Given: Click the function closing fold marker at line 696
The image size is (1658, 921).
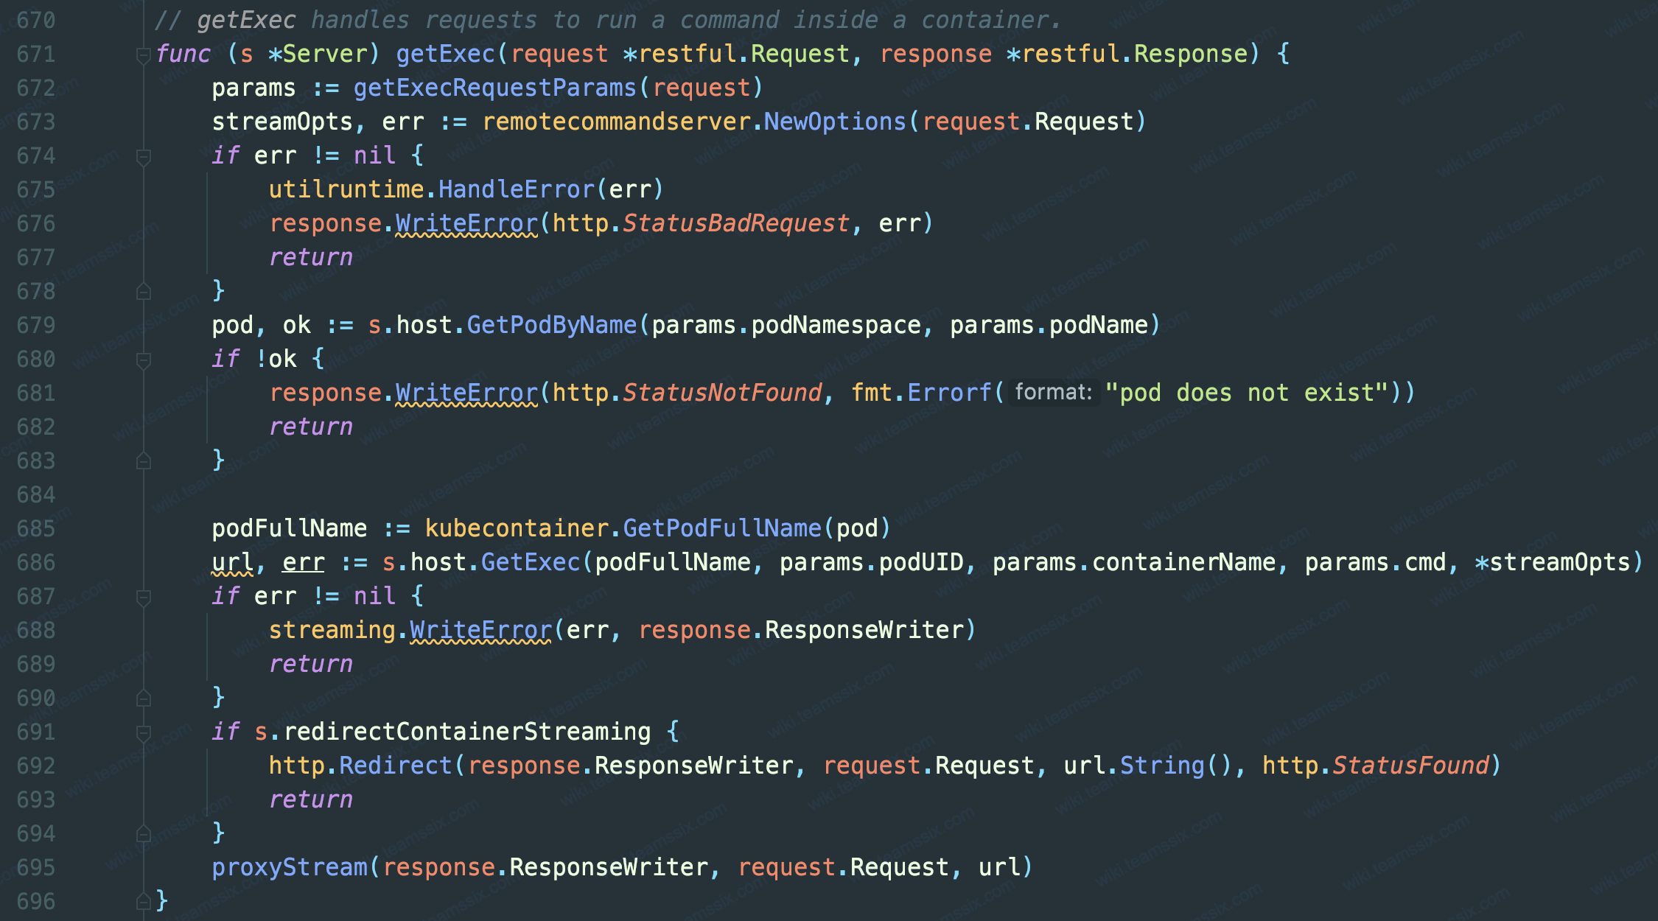Looking at the screenshot, I should point(144,902).
